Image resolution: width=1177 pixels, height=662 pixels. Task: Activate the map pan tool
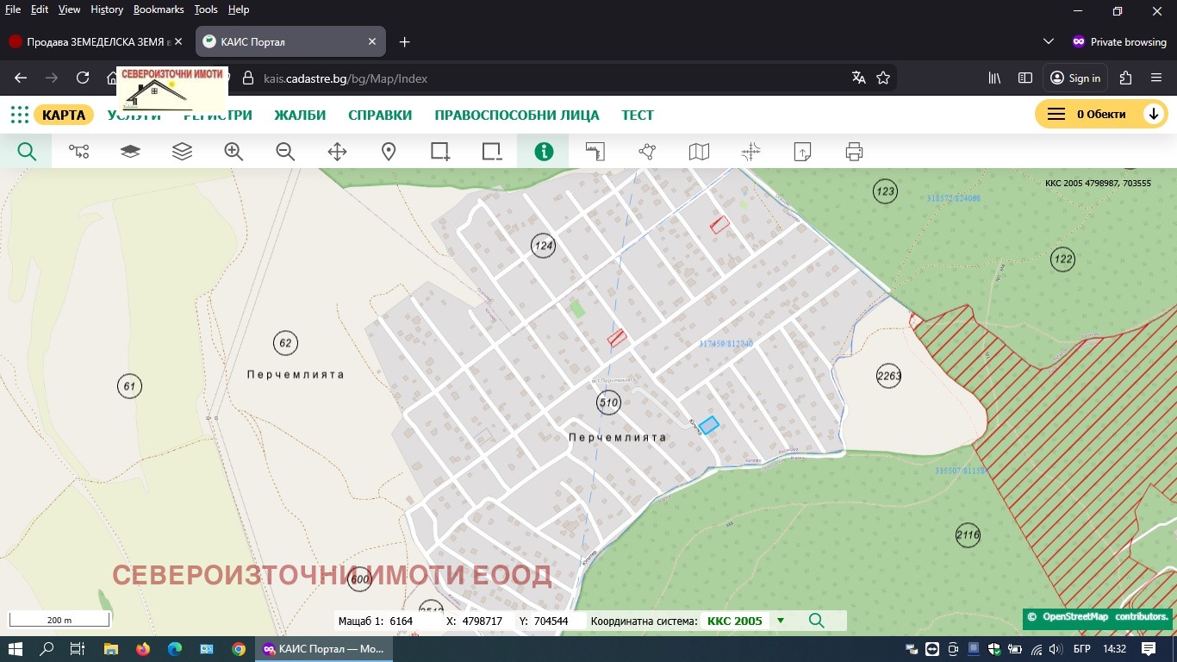pos(336,151)
